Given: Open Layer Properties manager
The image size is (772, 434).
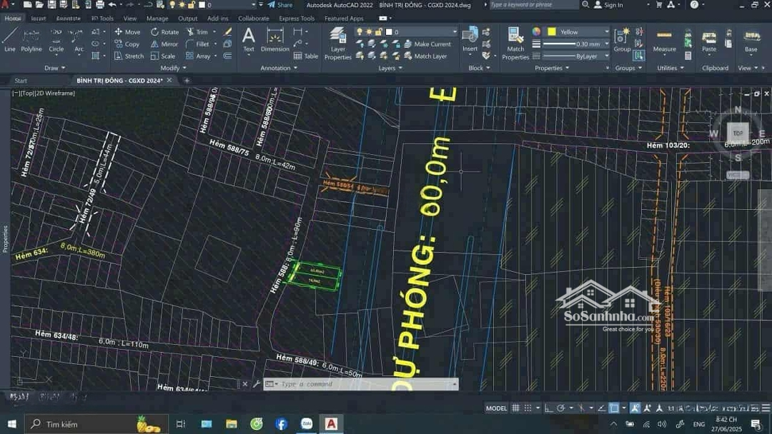Looking at the screenshot, I should [338, 43].
